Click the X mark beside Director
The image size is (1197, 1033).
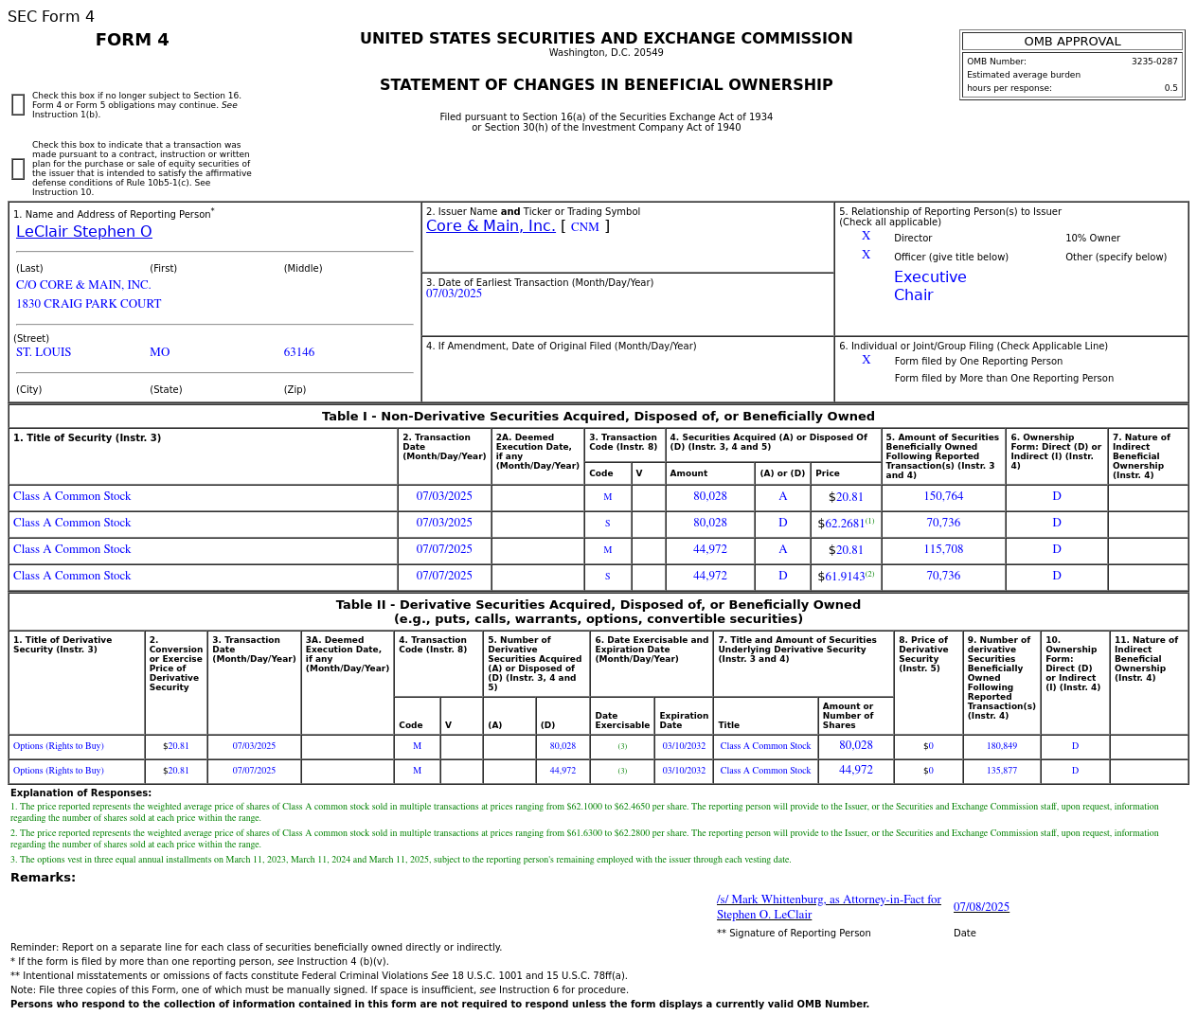(866, 237)
